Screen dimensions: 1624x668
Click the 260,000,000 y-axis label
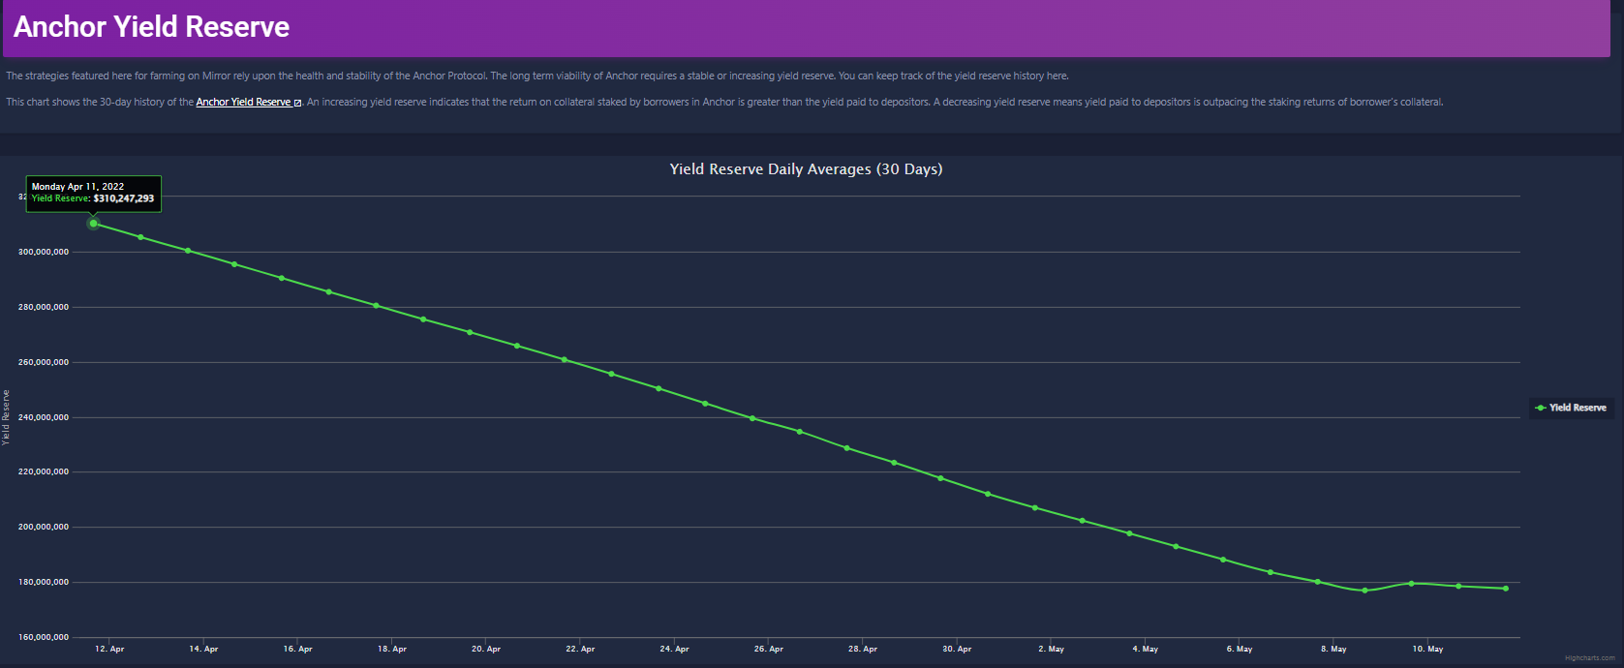(44, 362)
